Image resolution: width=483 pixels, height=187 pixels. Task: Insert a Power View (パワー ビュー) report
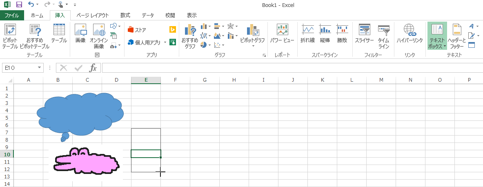coord(282,33)
